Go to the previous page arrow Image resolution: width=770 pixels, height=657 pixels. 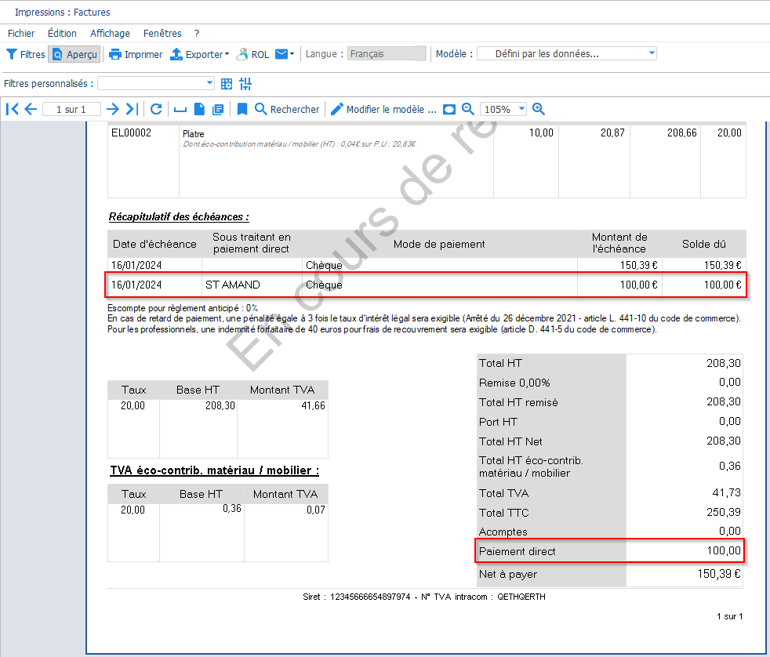(31, 109)
